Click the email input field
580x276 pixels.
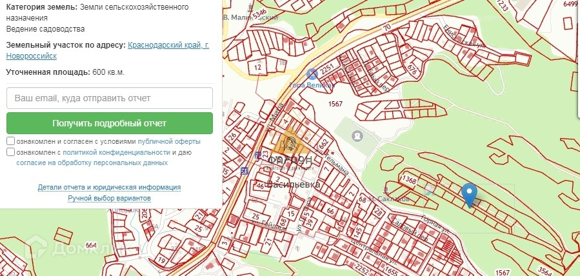[110, 98]
